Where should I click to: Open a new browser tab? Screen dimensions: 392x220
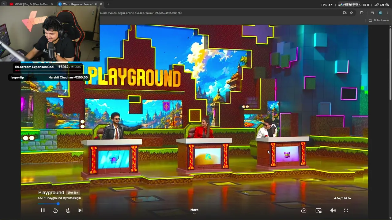[x=108, y=4]
